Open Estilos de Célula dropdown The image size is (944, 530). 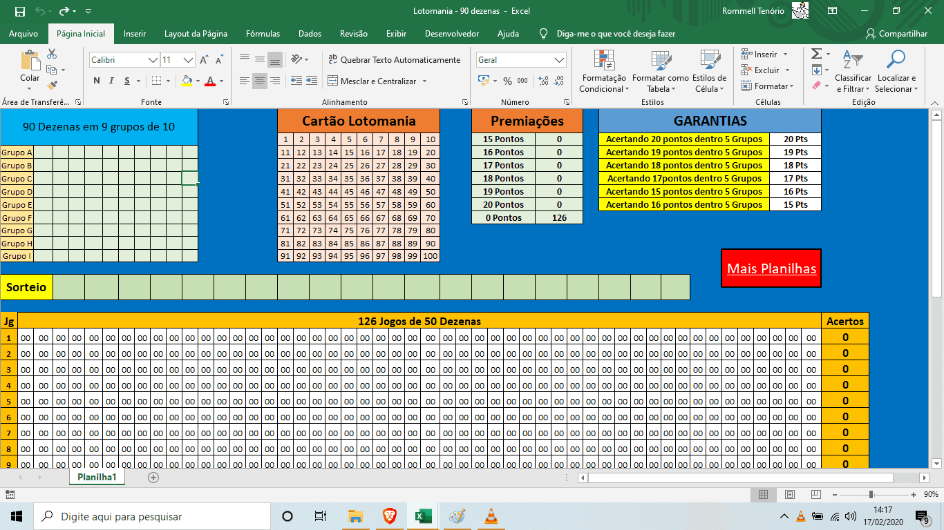(709, 71)
